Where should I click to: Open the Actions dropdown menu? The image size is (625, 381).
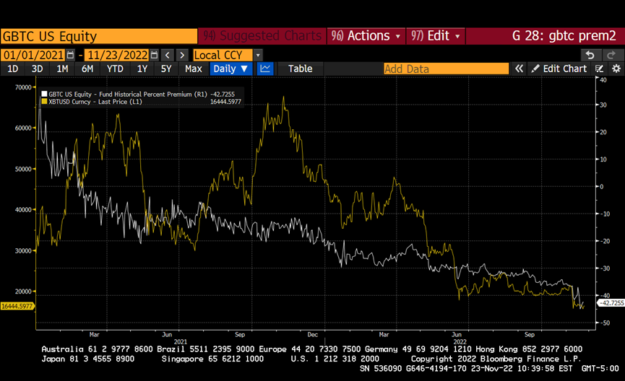pyautogui.click(x=366, y=36)
